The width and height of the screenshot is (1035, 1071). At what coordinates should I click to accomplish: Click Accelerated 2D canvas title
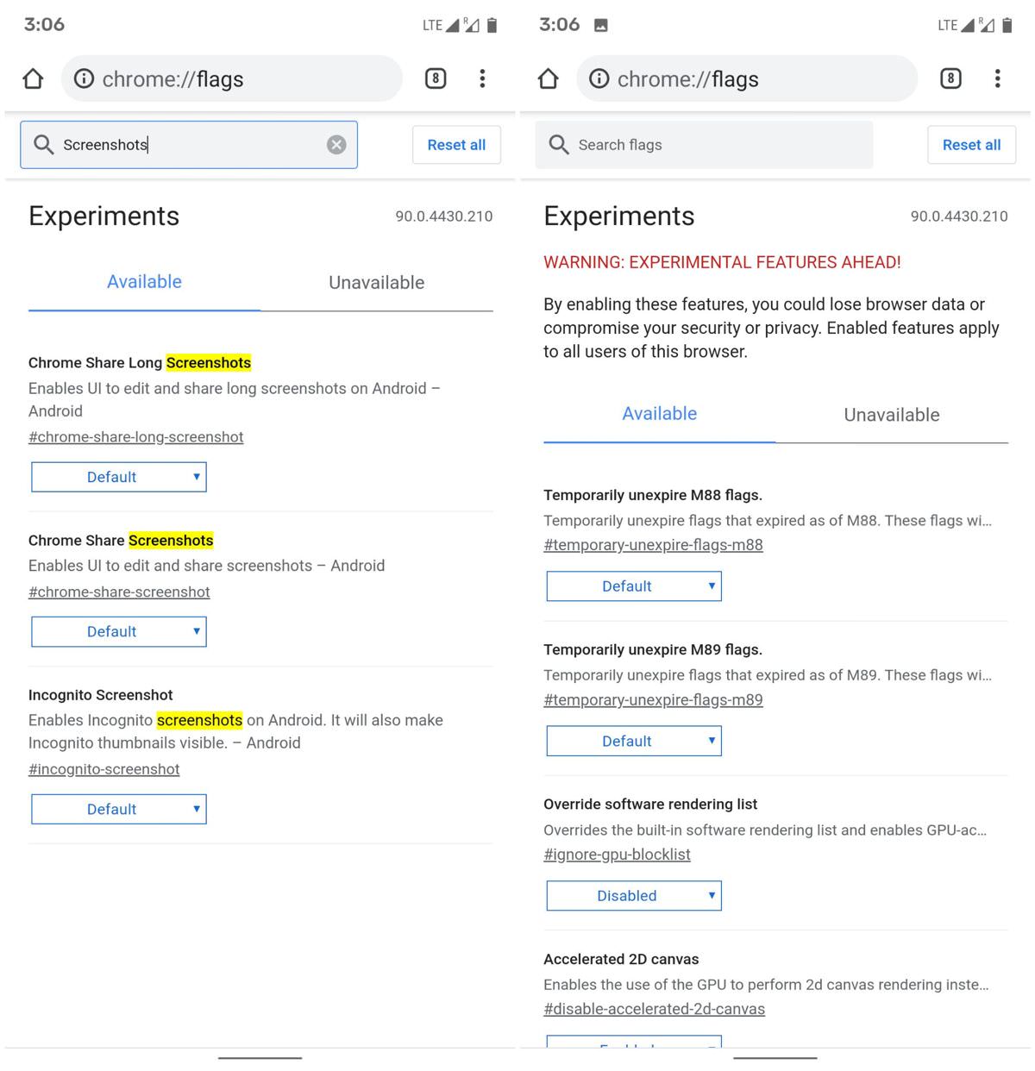coord(621,959)
